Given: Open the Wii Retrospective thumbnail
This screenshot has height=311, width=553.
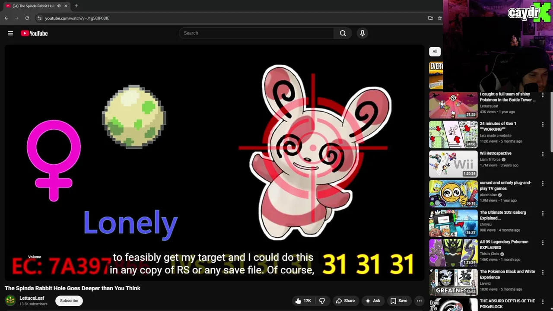Looking at the screenshot, I should coord(453,164).
